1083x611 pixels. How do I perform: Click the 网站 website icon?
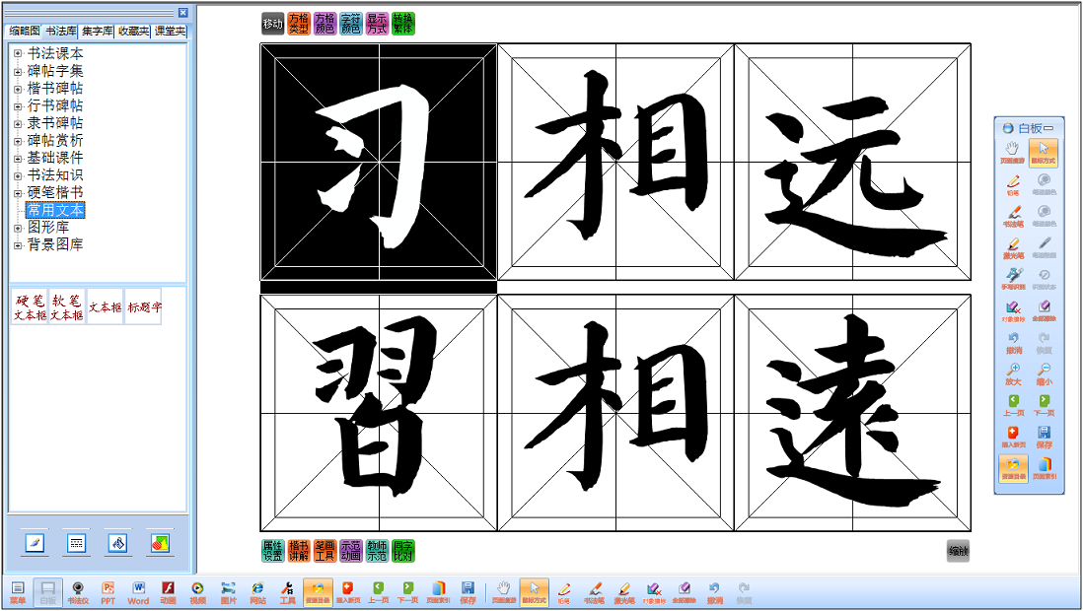tap(257, 591)
